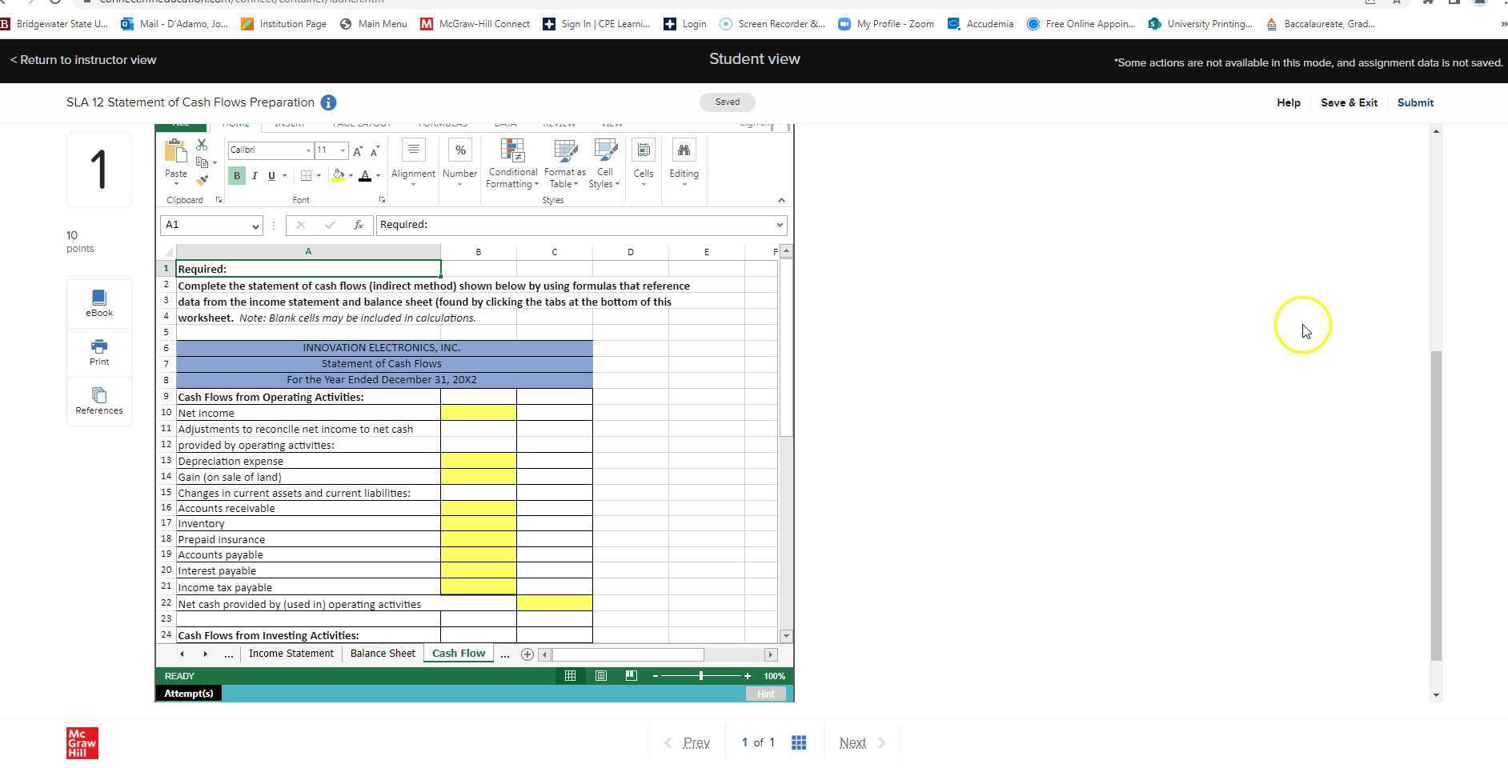Click the page vertical scrollbar thumb
Screen dimensions: 1508x768
(x=1436, y=506)
